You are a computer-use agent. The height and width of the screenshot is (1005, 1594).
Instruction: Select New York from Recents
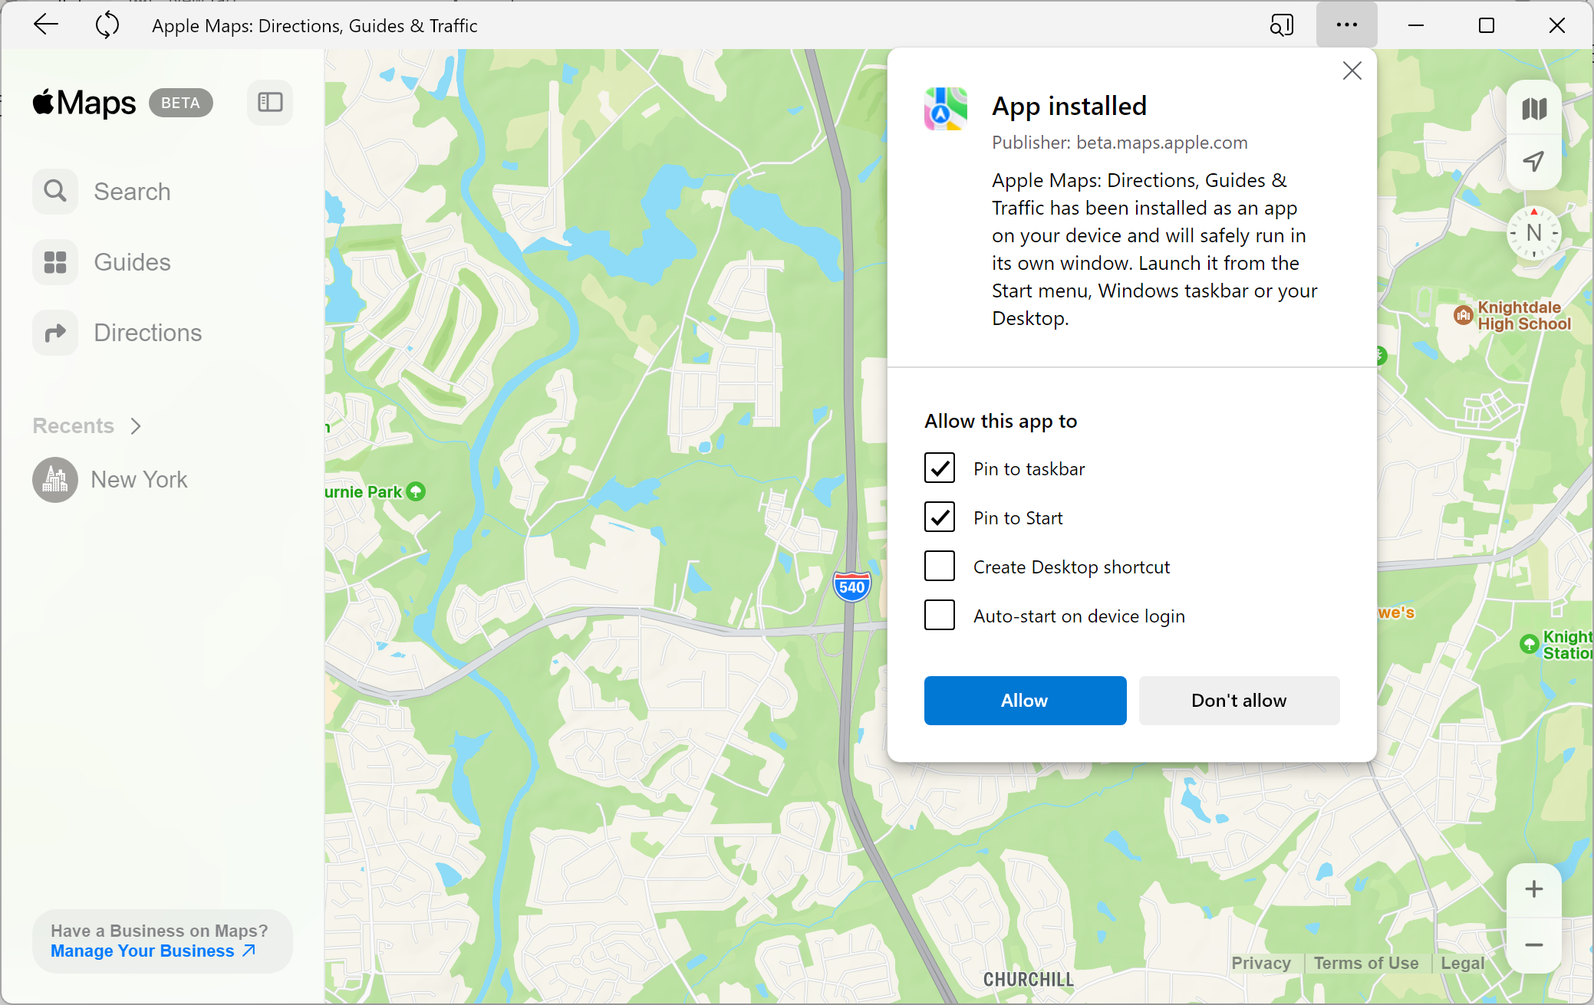click(139, 479)
